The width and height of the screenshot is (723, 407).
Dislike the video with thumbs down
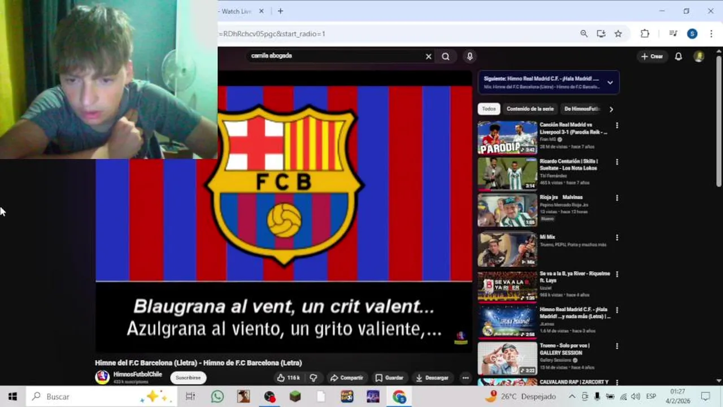coord(313,378)
